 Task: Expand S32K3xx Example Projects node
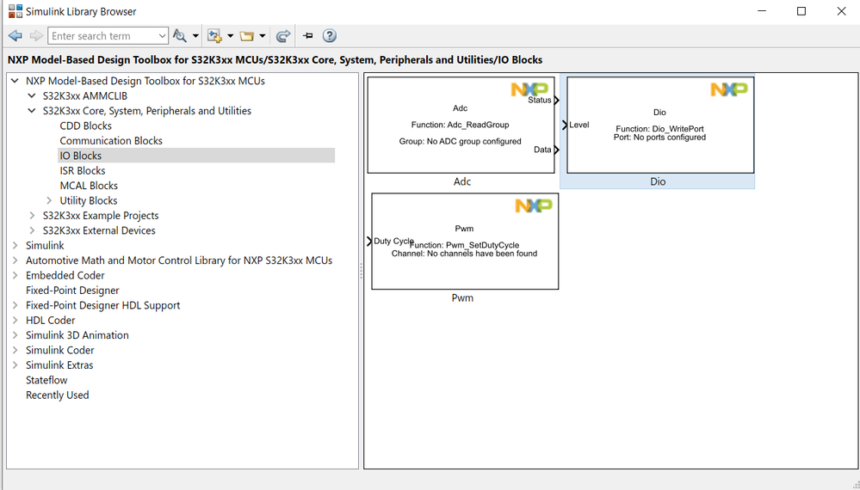click(32, 216)
